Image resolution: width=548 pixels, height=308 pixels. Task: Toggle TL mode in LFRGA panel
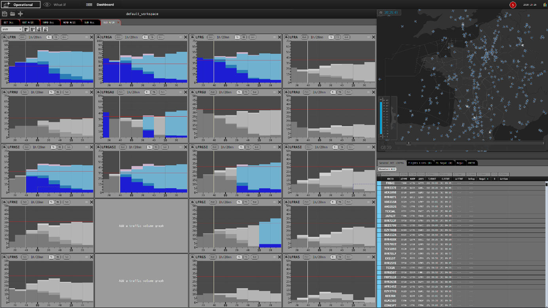pos(145,37)
